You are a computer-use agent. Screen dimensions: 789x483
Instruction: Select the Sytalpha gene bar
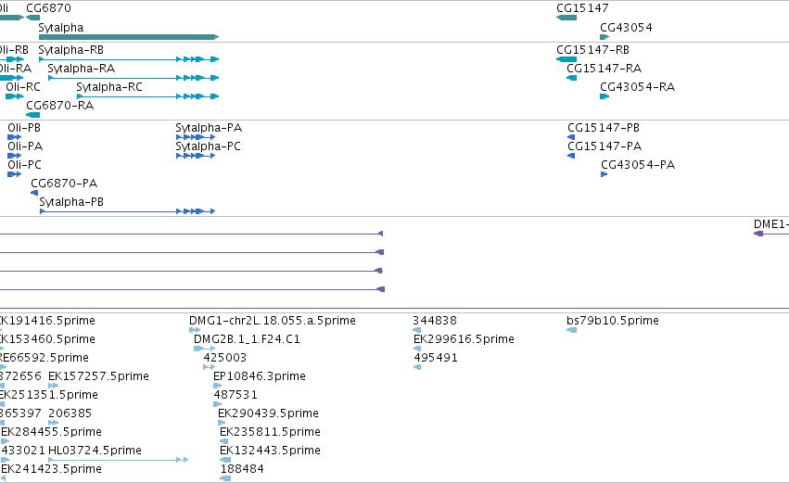click(129, 37)
